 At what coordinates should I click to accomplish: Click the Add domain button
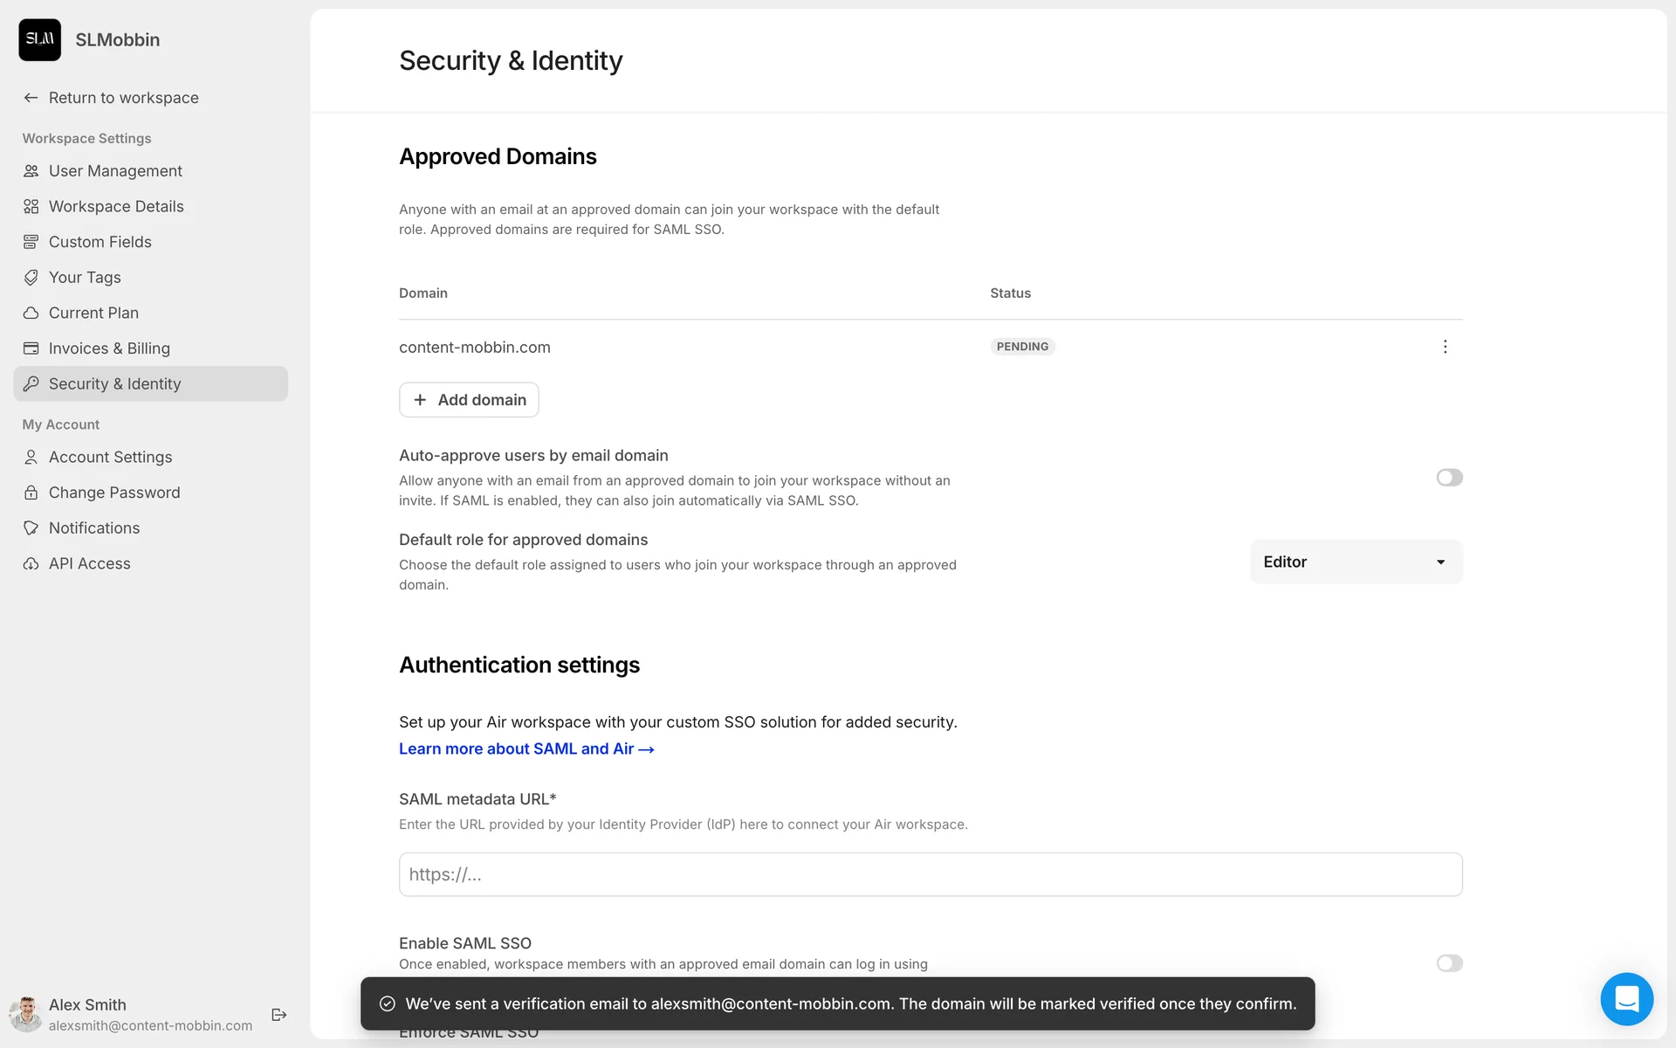(x=469, y=400)
